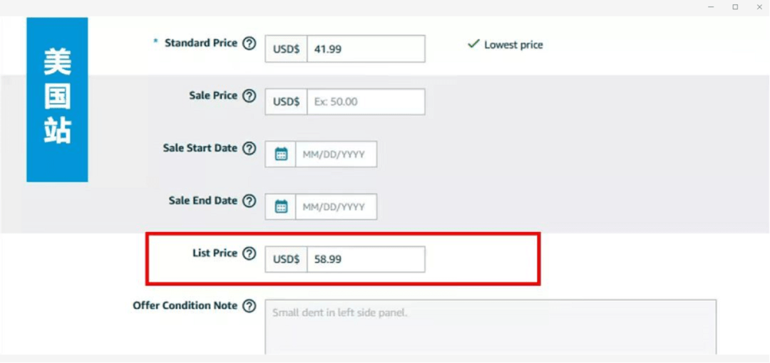770x363 pixels.
Task: Click help icon next to Standard Price
Action: pyautogui.click(x=249, y=43)
